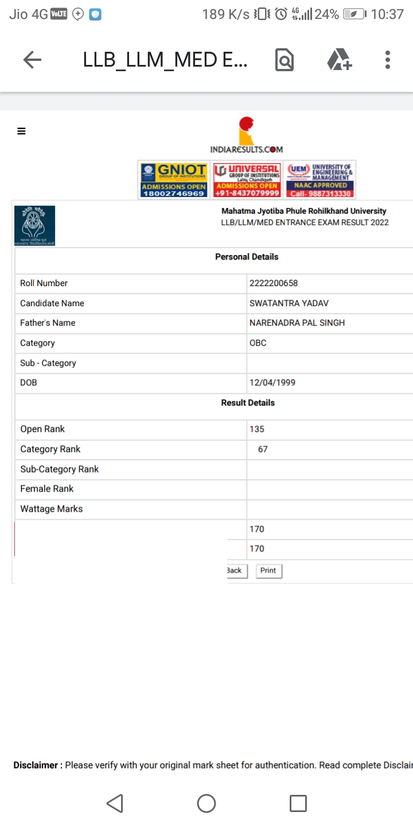Tap the vibrate mode status bar icon
Screen dimensions: 413x827
[x=262, y=14]
